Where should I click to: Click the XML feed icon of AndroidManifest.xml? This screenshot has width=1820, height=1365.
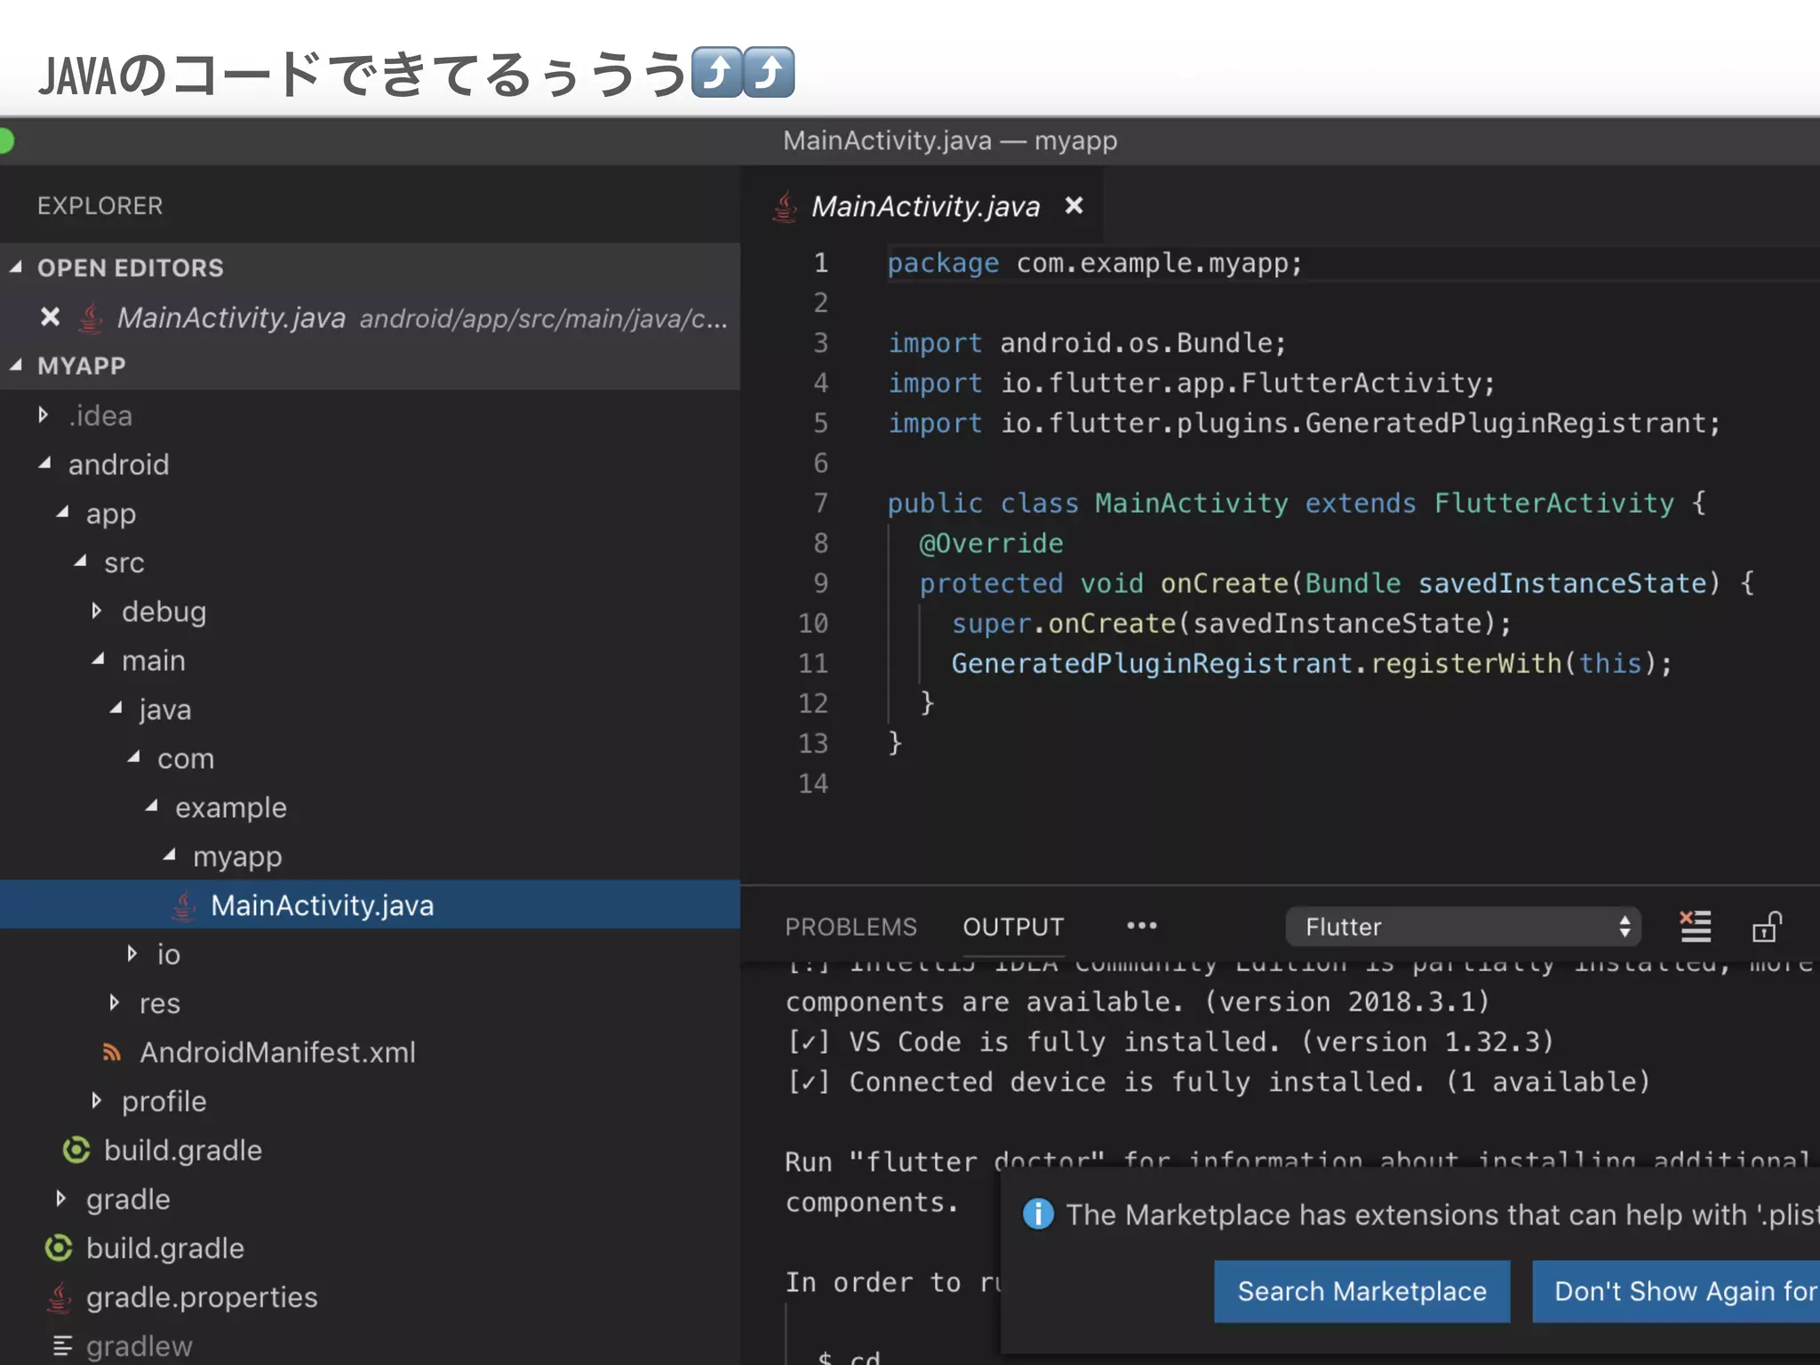coord(112,1052)
